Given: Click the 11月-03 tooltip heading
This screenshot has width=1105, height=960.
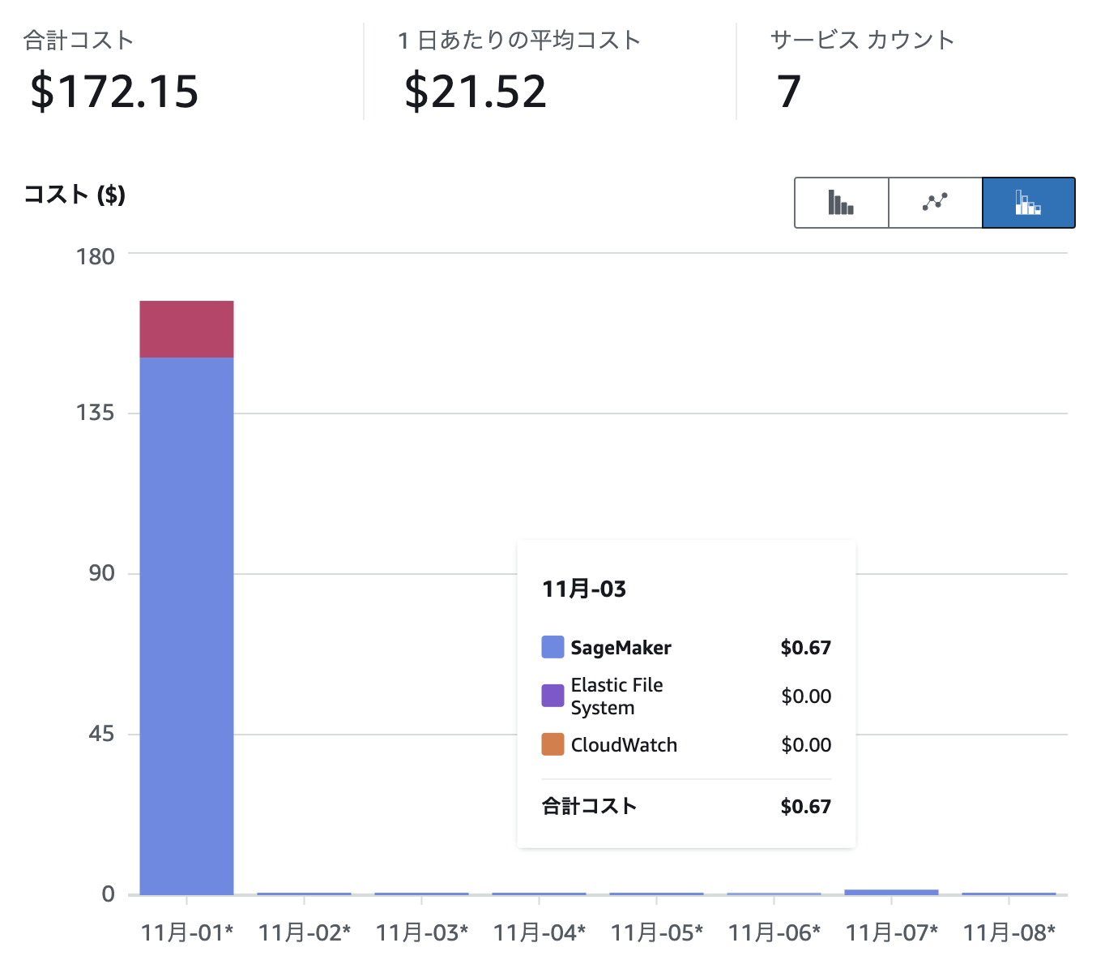Looking at the screenshot, I should coord(585,589).
